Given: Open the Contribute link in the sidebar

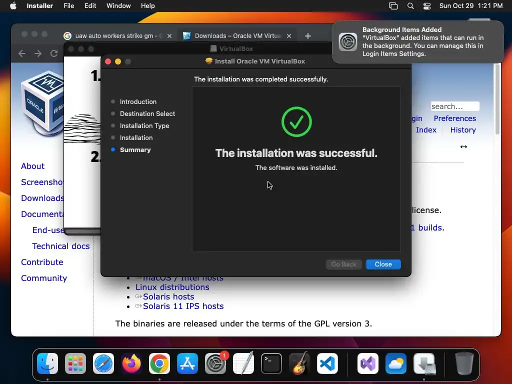Looking at the screenshot, I should [42, 262].
